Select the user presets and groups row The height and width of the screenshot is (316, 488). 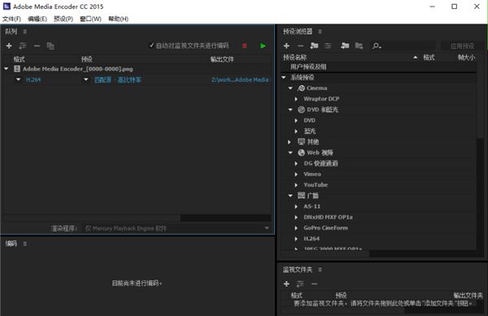[378, 67]
